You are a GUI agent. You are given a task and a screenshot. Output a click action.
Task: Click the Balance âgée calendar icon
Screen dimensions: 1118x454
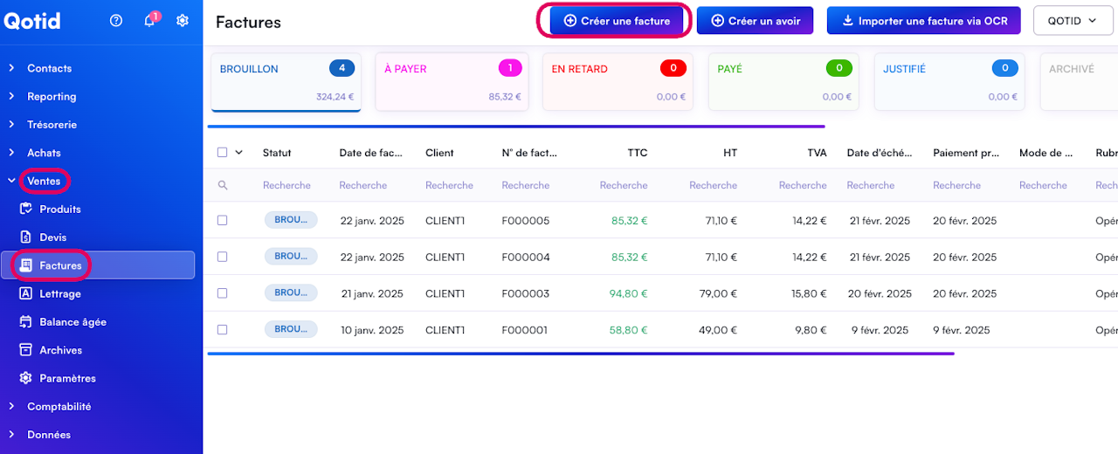[x=24, y=321]
